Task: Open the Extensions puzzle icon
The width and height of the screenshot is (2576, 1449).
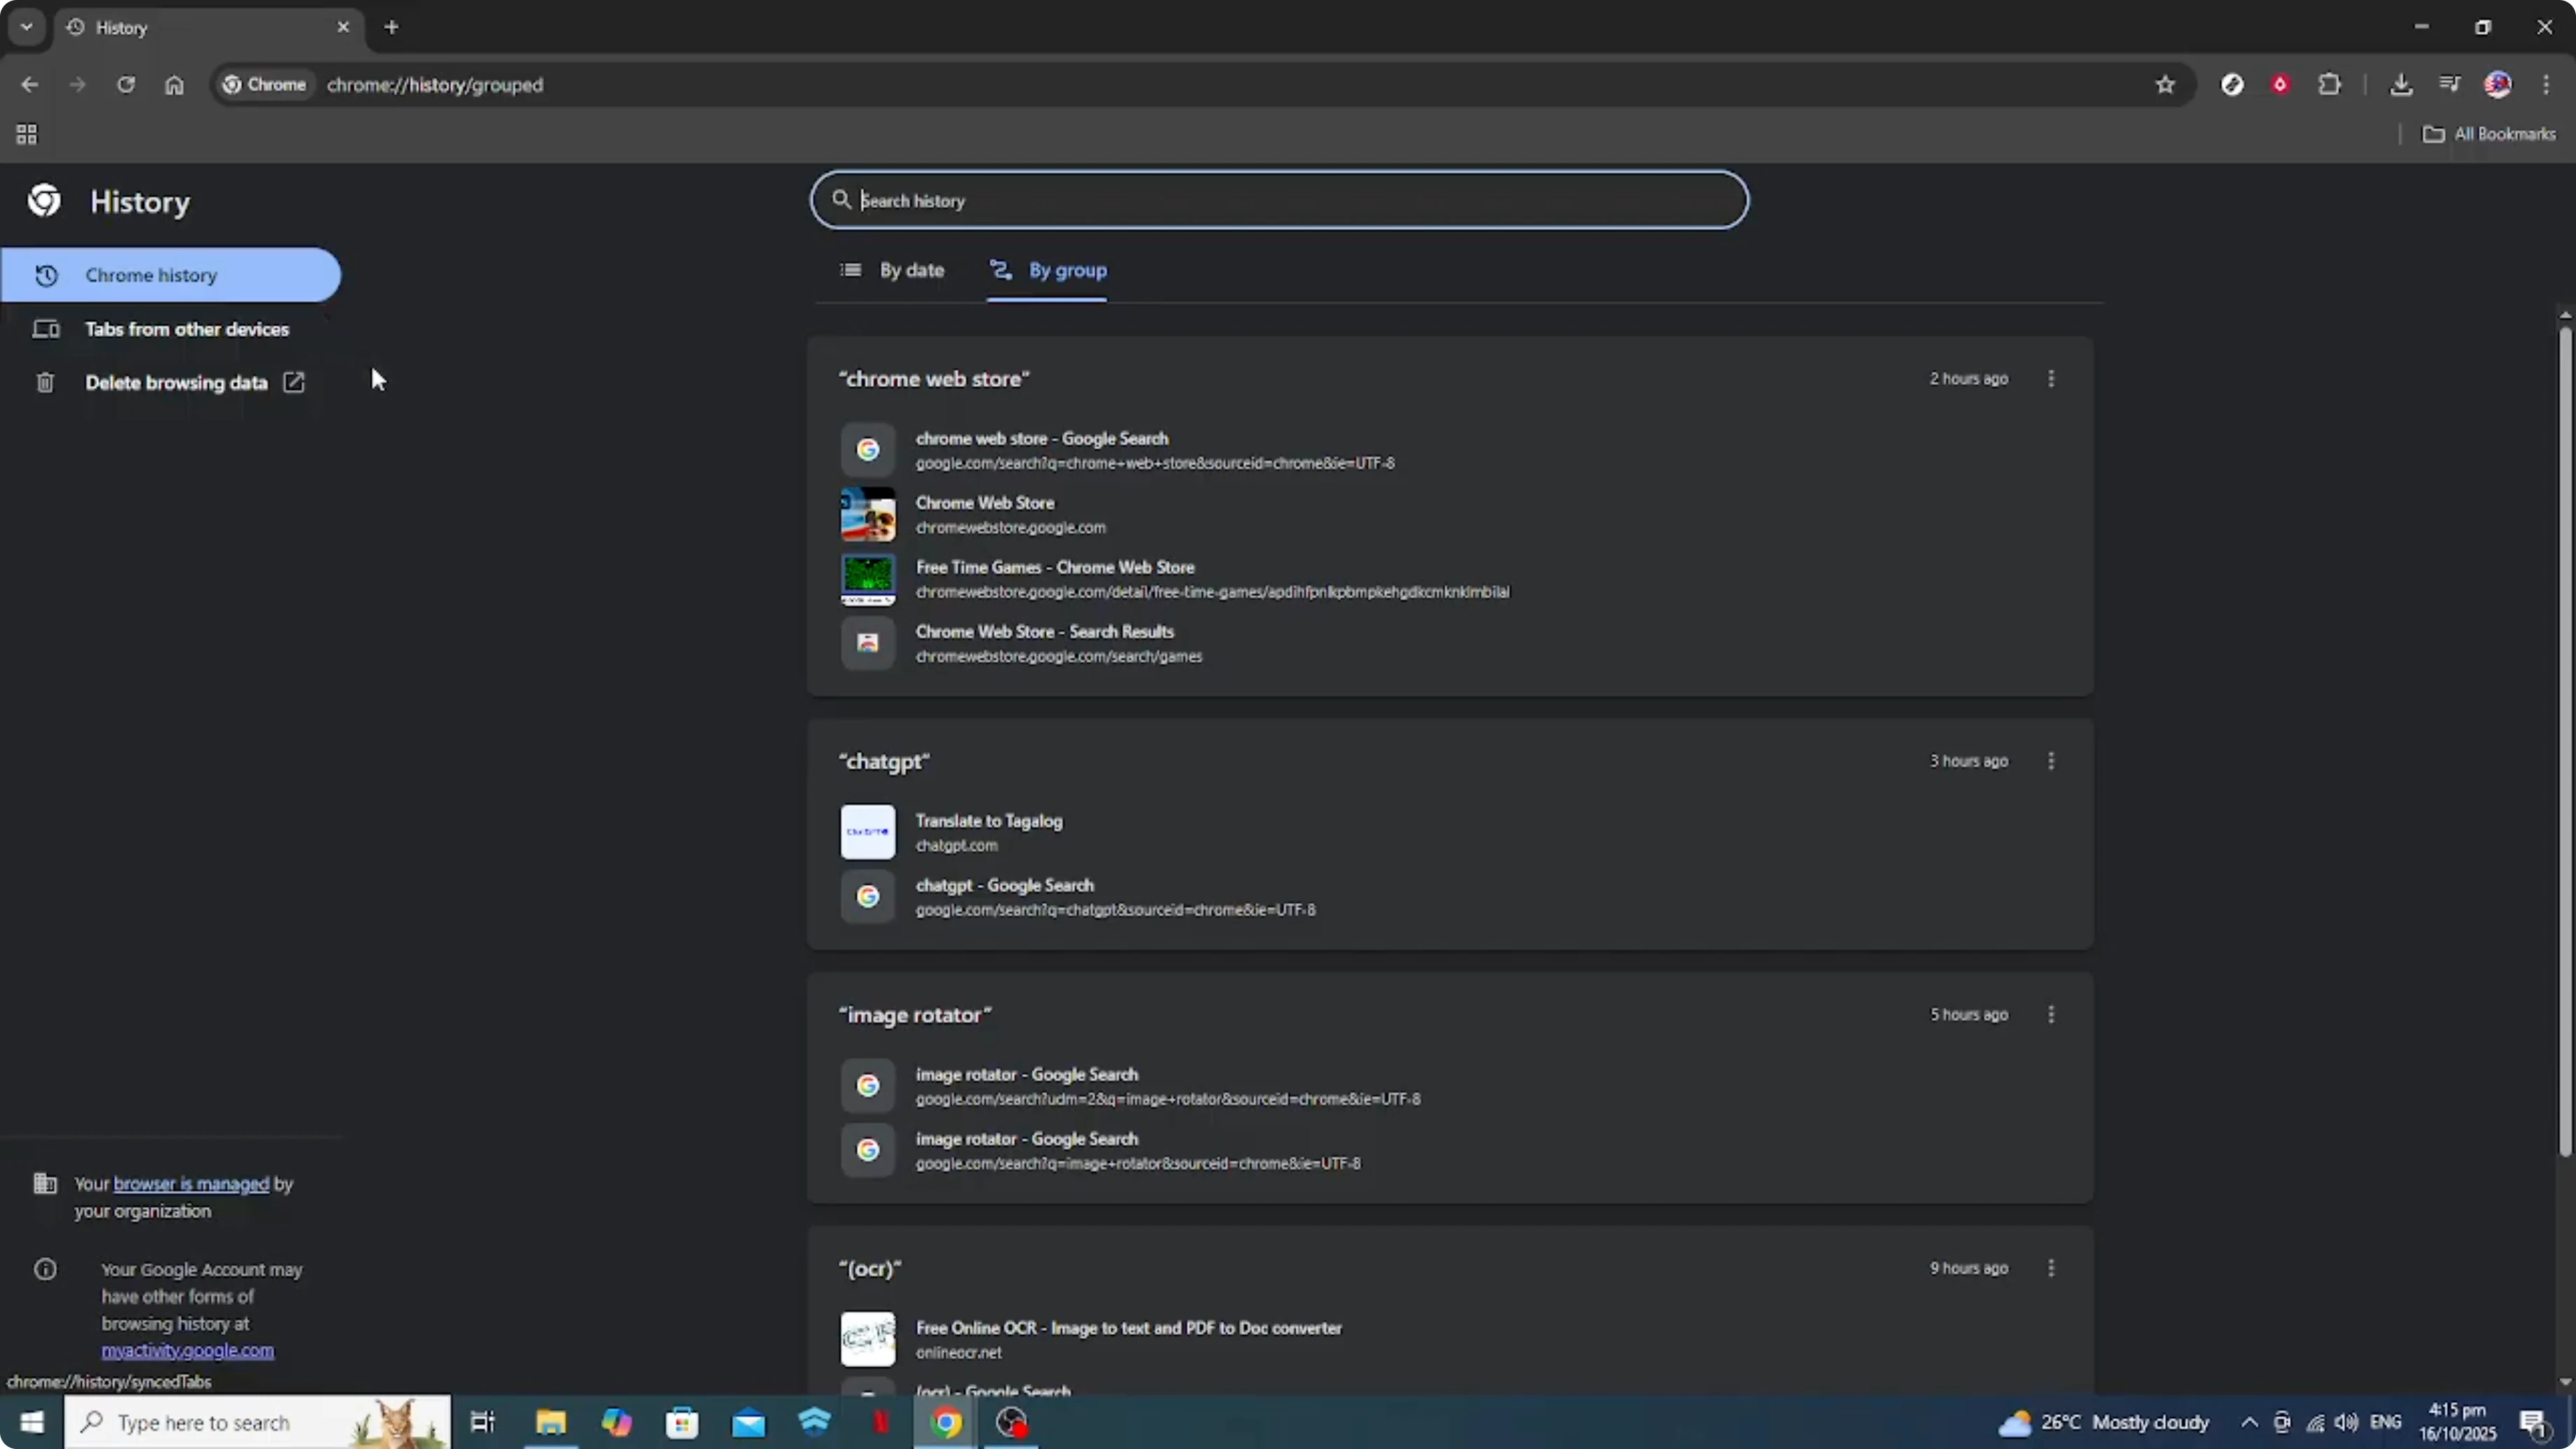Action: 2329,85
